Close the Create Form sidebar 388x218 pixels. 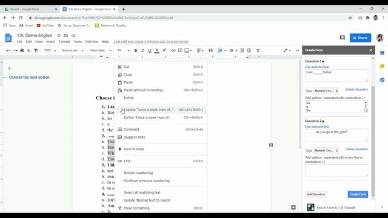pyautogui.click(x=370, y=50)
